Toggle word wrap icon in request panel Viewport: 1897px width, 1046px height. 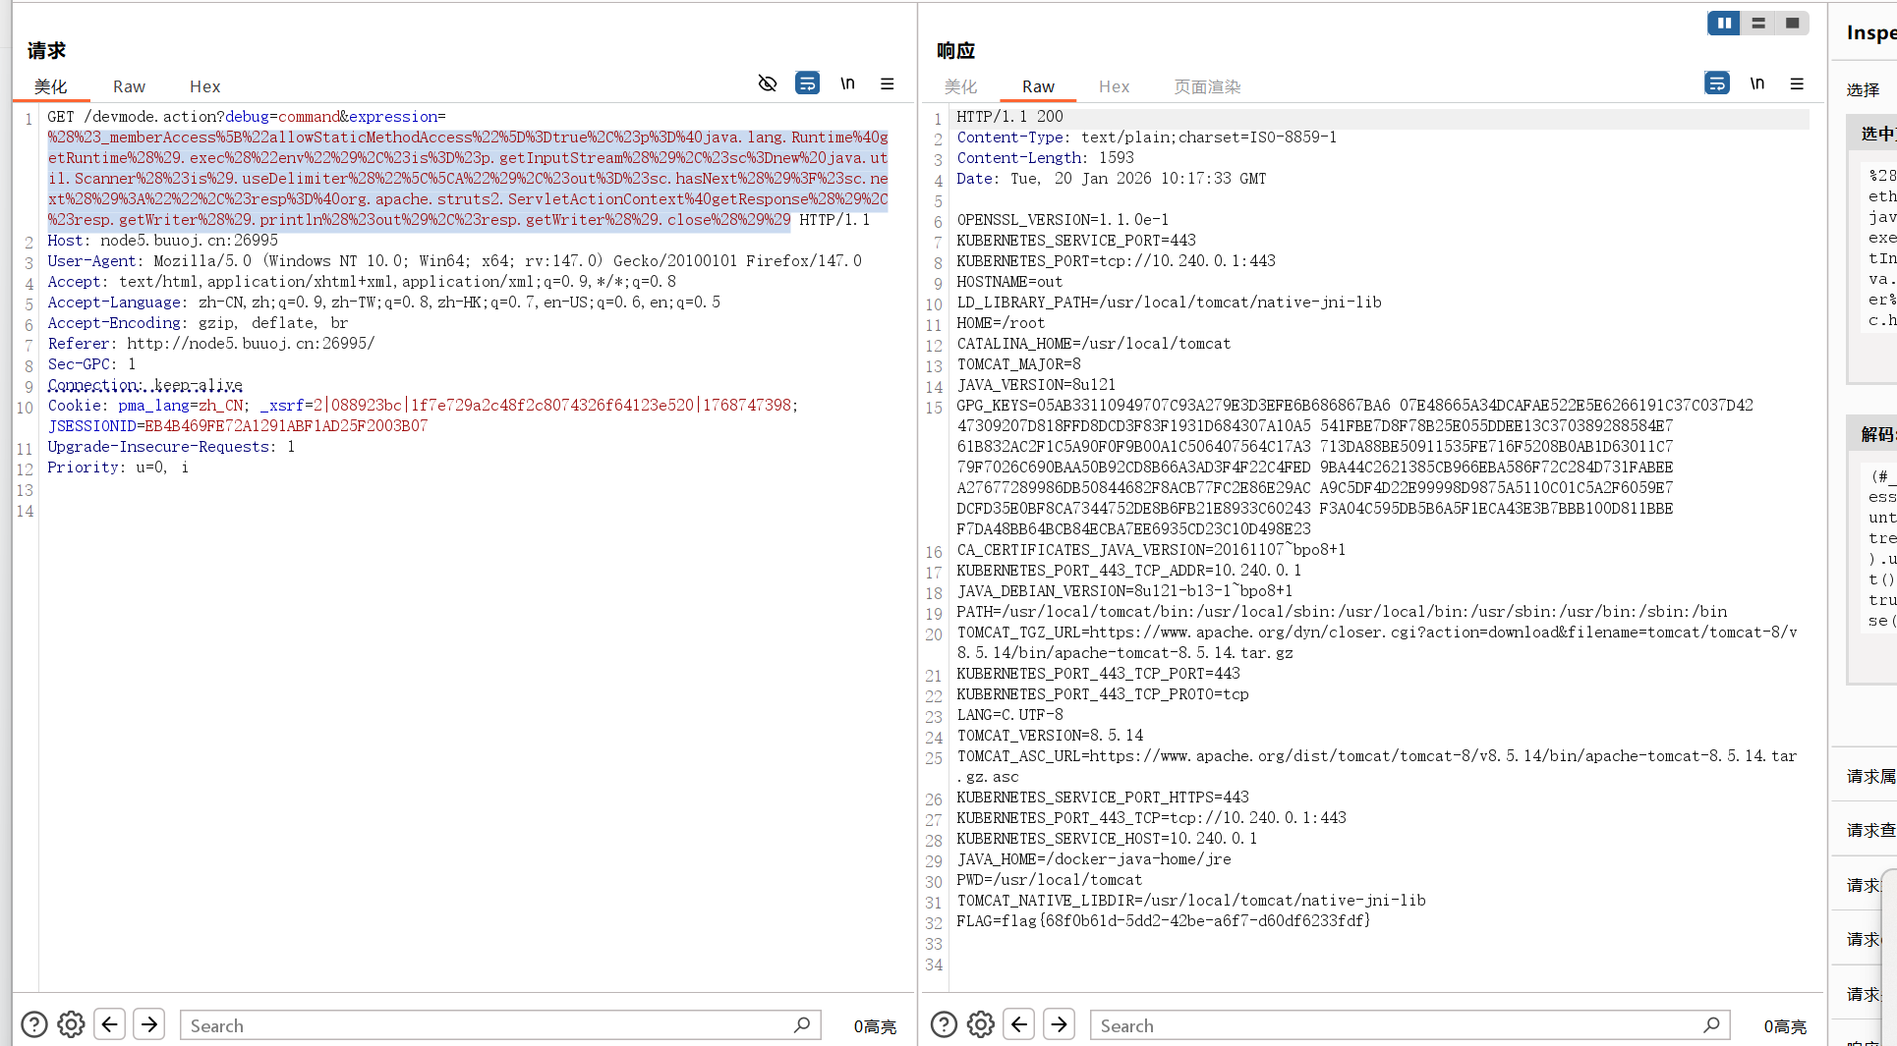coord(807,83)
